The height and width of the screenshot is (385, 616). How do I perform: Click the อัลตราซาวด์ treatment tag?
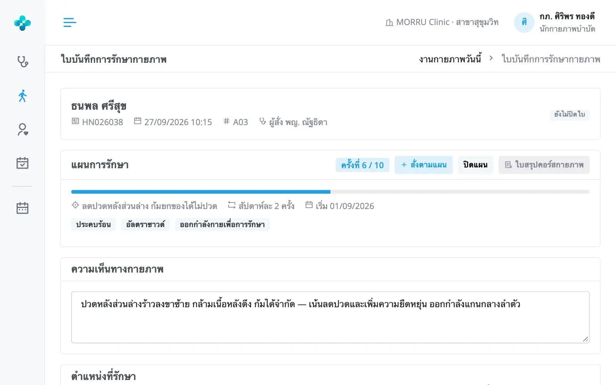(146, 224)
